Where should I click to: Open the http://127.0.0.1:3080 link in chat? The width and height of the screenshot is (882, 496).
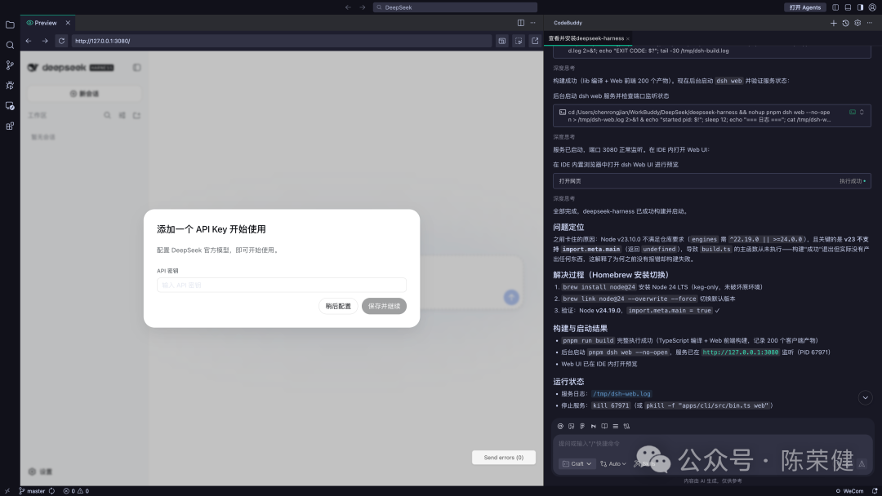coord(740,352)
